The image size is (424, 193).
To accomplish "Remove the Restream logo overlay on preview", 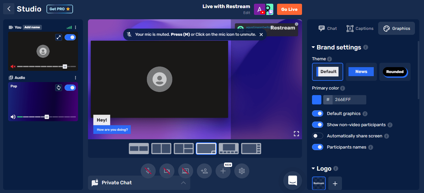I will 296,24.
